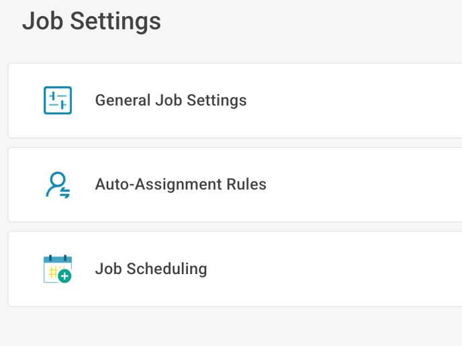Viewport: 462px width, 346px height.
Task: Click the word "Scheduling" in third card
Action: point(169,269)
